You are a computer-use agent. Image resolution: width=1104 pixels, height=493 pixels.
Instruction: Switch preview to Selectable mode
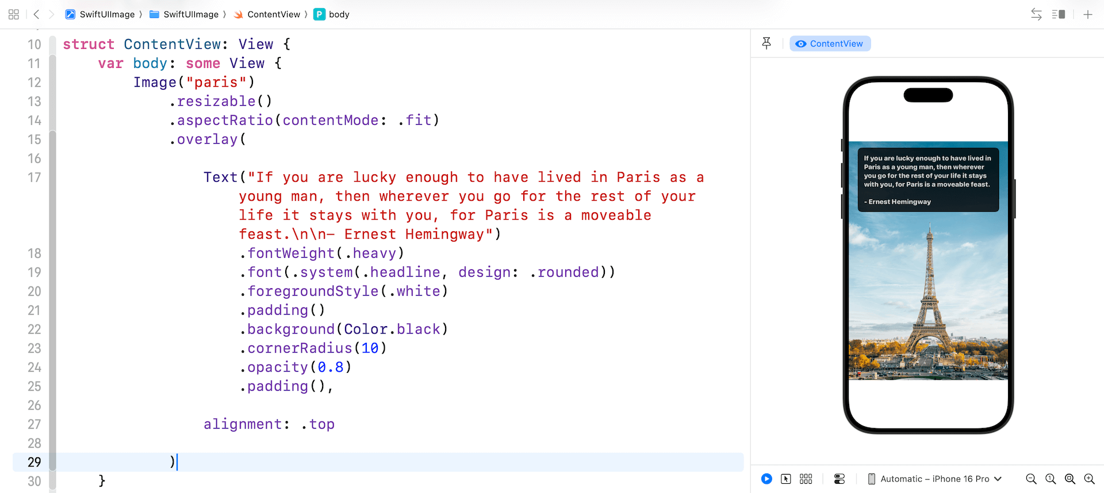(x=786, y=479)
